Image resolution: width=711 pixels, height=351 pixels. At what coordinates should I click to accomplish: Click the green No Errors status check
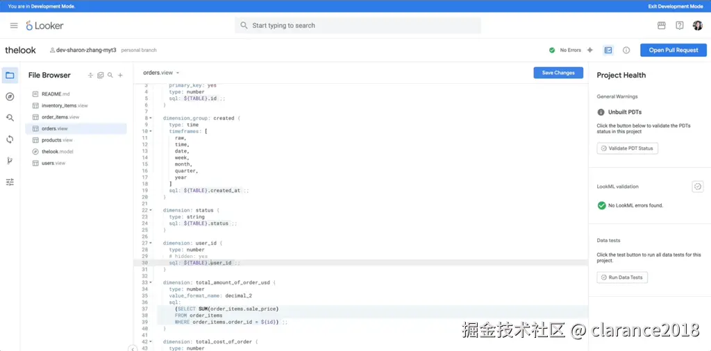[x=552, y=50]
